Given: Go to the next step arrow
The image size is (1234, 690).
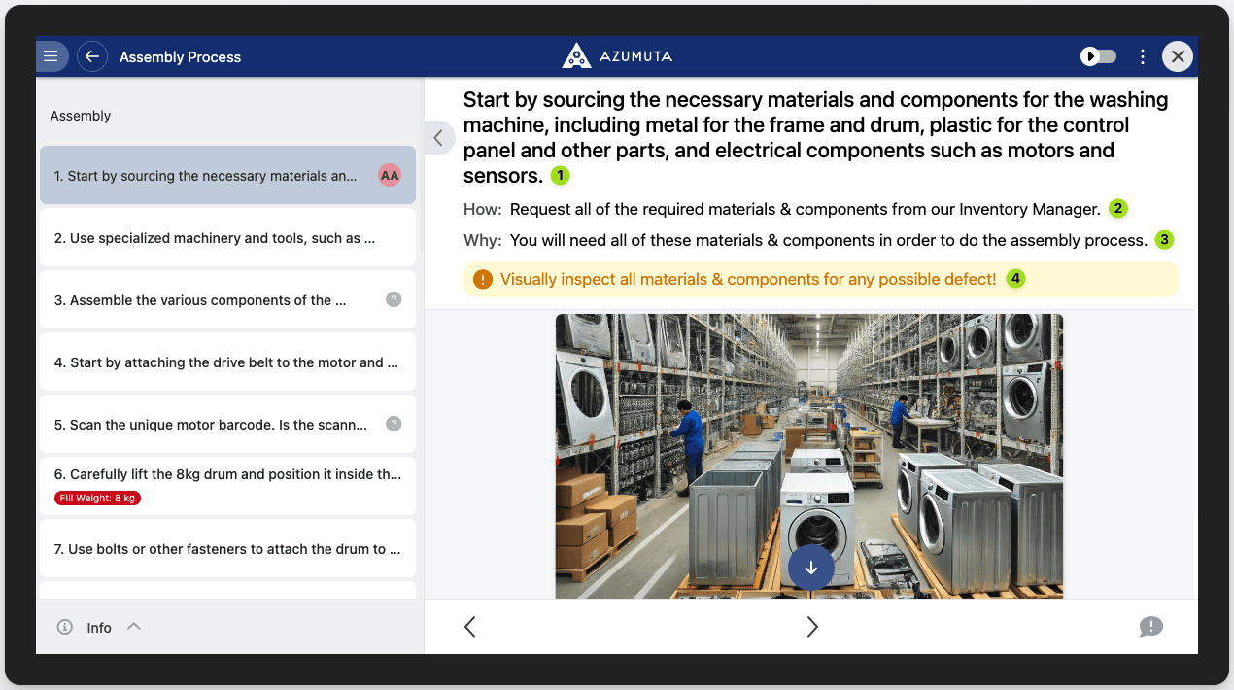Looking at the screenshot, I should (812, 627).
